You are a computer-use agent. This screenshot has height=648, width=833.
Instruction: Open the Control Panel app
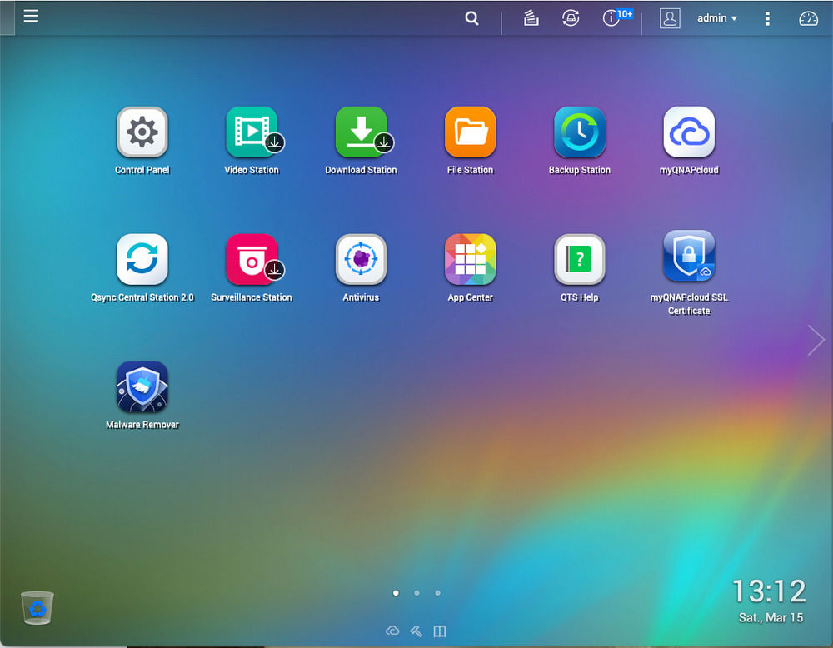142,132
